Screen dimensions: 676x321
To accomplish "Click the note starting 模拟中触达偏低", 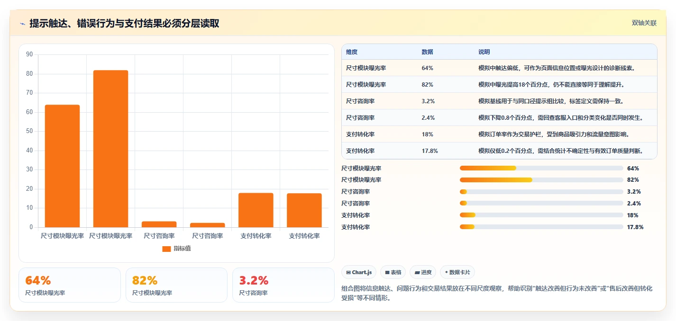I will (557, 68).
